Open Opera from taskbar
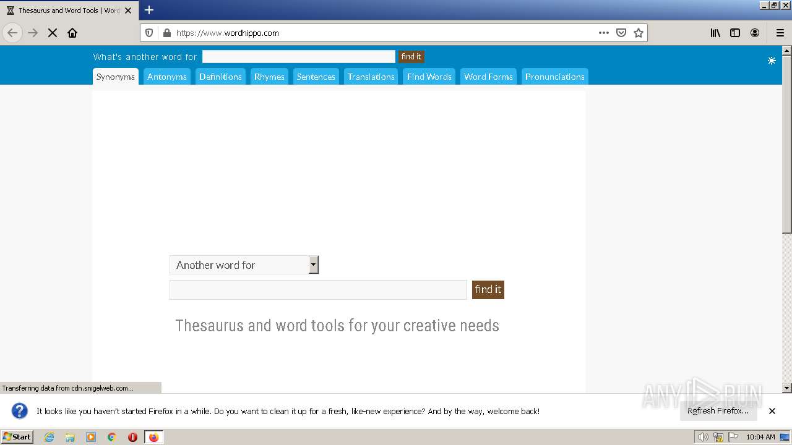The height and width of the screenshot is (445, 792). coord(132,437)
